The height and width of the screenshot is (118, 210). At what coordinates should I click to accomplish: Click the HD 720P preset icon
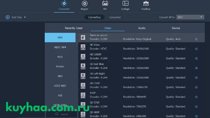click(83, 86)
